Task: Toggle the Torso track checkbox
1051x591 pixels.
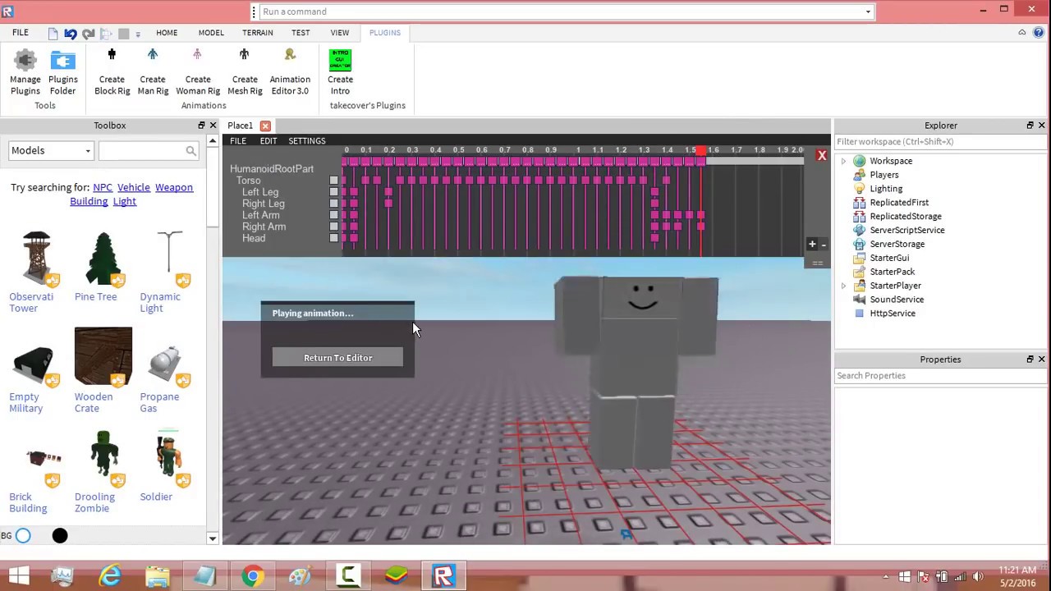Action: (x=333, y=181)
